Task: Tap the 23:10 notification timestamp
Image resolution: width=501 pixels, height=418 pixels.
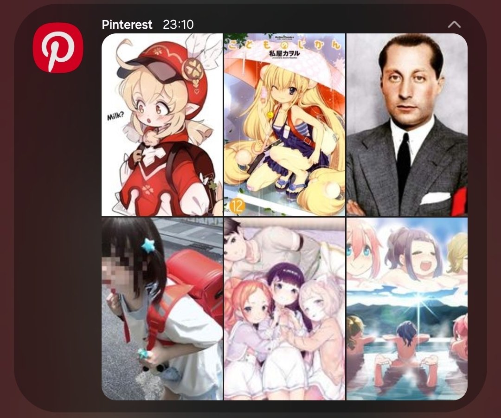Action: click(178, 25)
